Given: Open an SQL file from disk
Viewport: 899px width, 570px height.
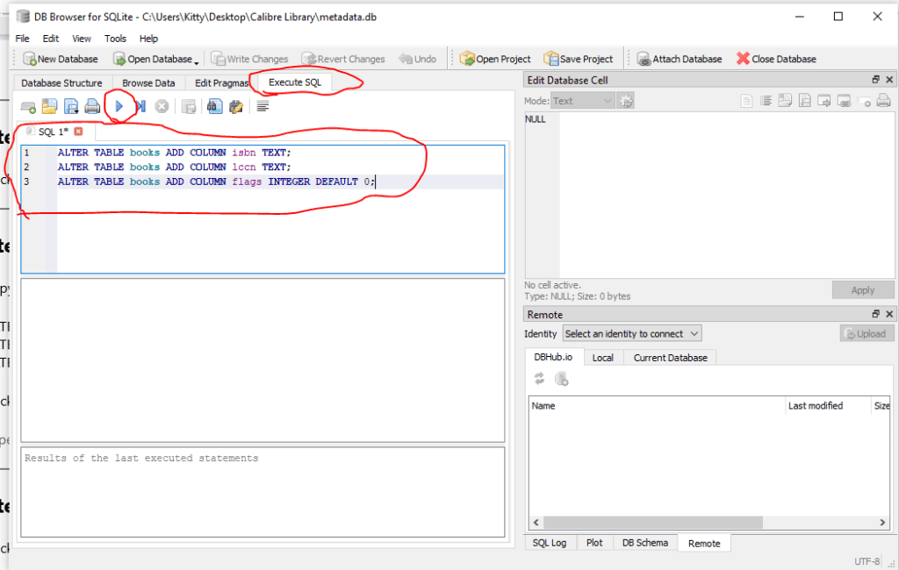Looking at the screenshot, I should [49, 107].
